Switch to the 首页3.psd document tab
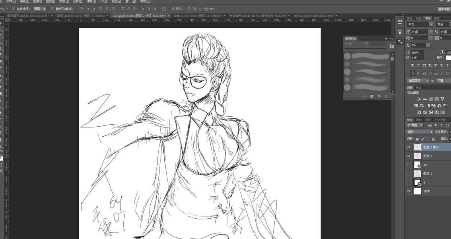This screenshot has width=451, height=239. point(80,16)
